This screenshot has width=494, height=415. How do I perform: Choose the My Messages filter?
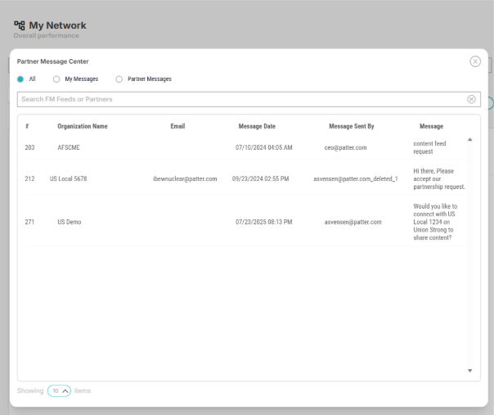click(56, 79)
